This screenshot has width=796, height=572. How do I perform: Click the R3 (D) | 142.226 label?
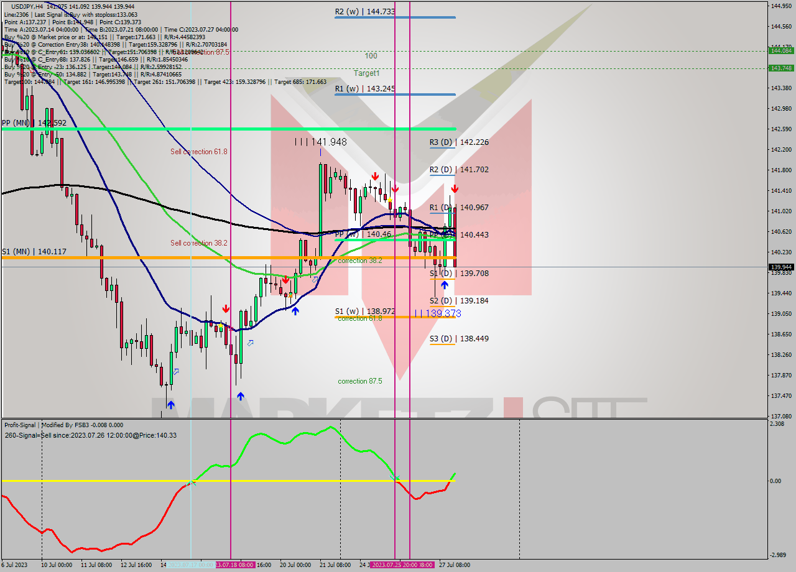coord(459,142)
